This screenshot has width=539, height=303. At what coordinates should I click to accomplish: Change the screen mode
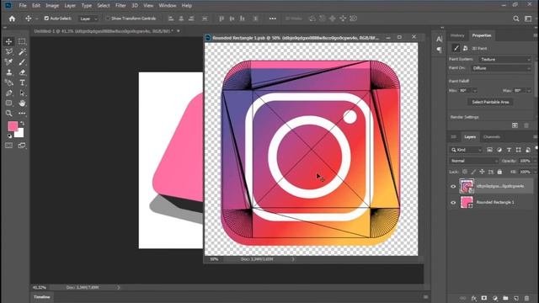pos(22,146)
